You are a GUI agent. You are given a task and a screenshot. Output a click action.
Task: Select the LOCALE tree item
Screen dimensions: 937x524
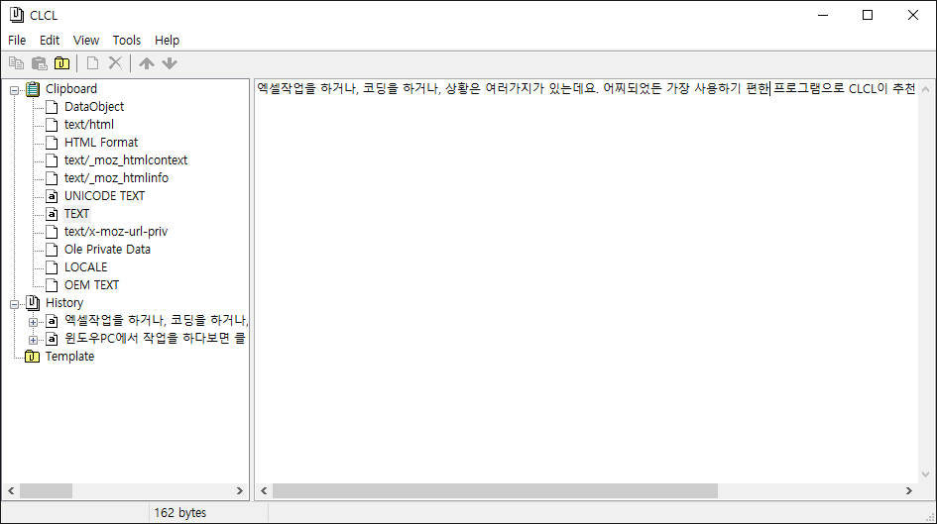pos(86,267)
